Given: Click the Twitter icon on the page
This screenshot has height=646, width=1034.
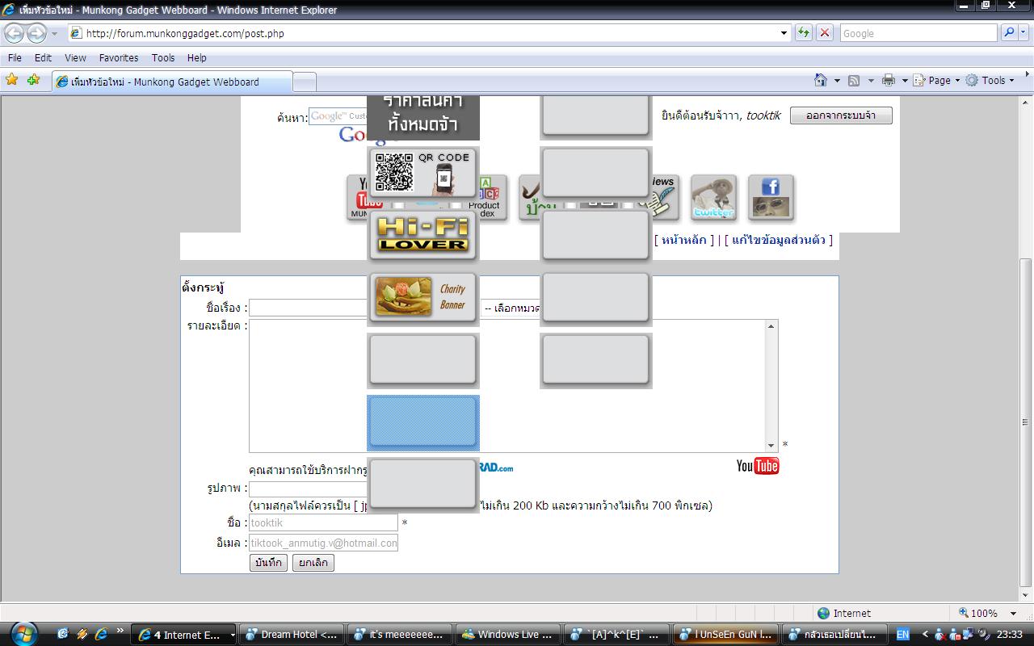Looking at the screenshot, I should click(x=713, y=198).
